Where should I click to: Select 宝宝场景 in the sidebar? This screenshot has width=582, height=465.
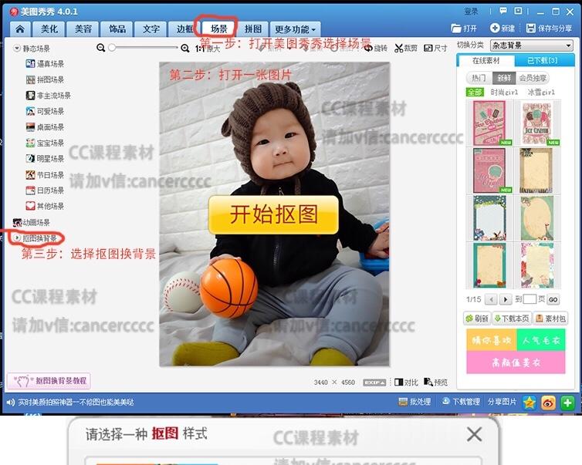(x=45, y=143)
